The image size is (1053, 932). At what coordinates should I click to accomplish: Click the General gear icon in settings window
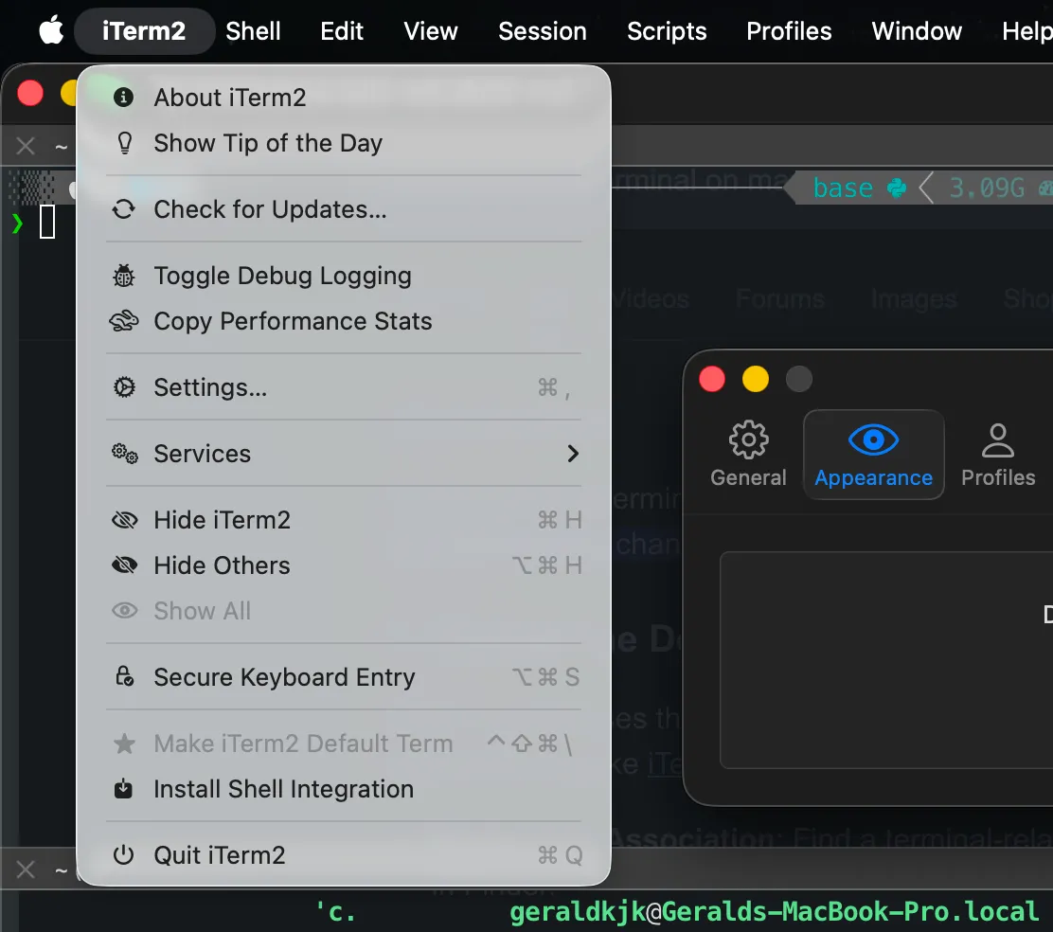tap(749, 439)
